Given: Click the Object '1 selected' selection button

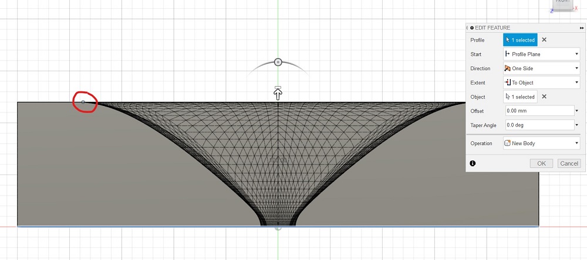Looking at the screenshot, I should [520, 97].
